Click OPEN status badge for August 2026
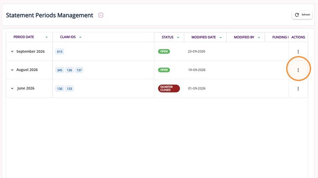 (x=164, y=70)
